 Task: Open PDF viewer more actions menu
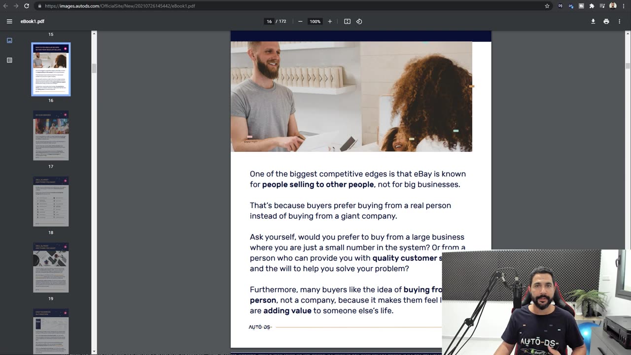pyautogui.click(x=620, y=21)
